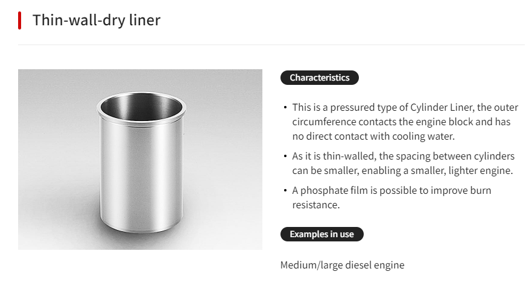The image size is (532, 301).
Task: Click the "Thin-wall-dry liner" heading
Action: click(x=97, y=20)
